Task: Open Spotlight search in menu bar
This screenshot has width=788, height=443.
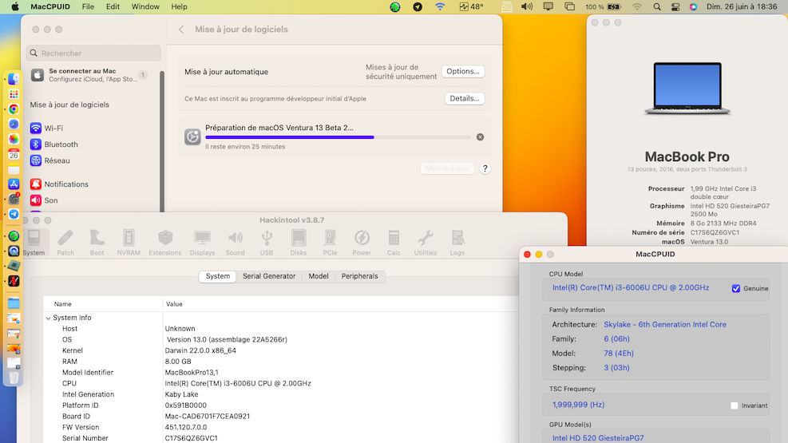Action: point(657,6)
